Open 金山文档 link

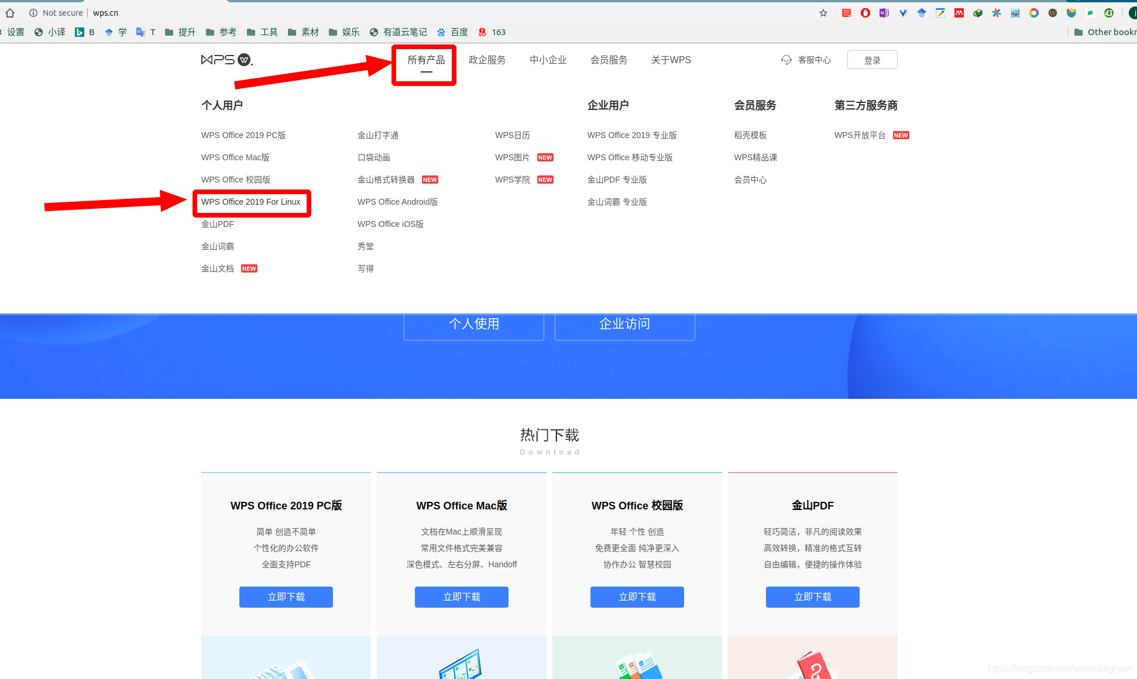tap(218, 268)
